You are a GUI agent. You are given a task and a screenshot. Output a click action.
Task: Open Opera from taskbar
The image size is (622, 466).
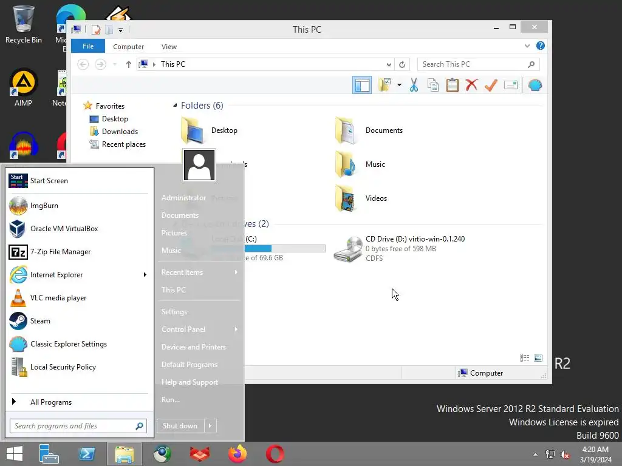click(275, 454)
